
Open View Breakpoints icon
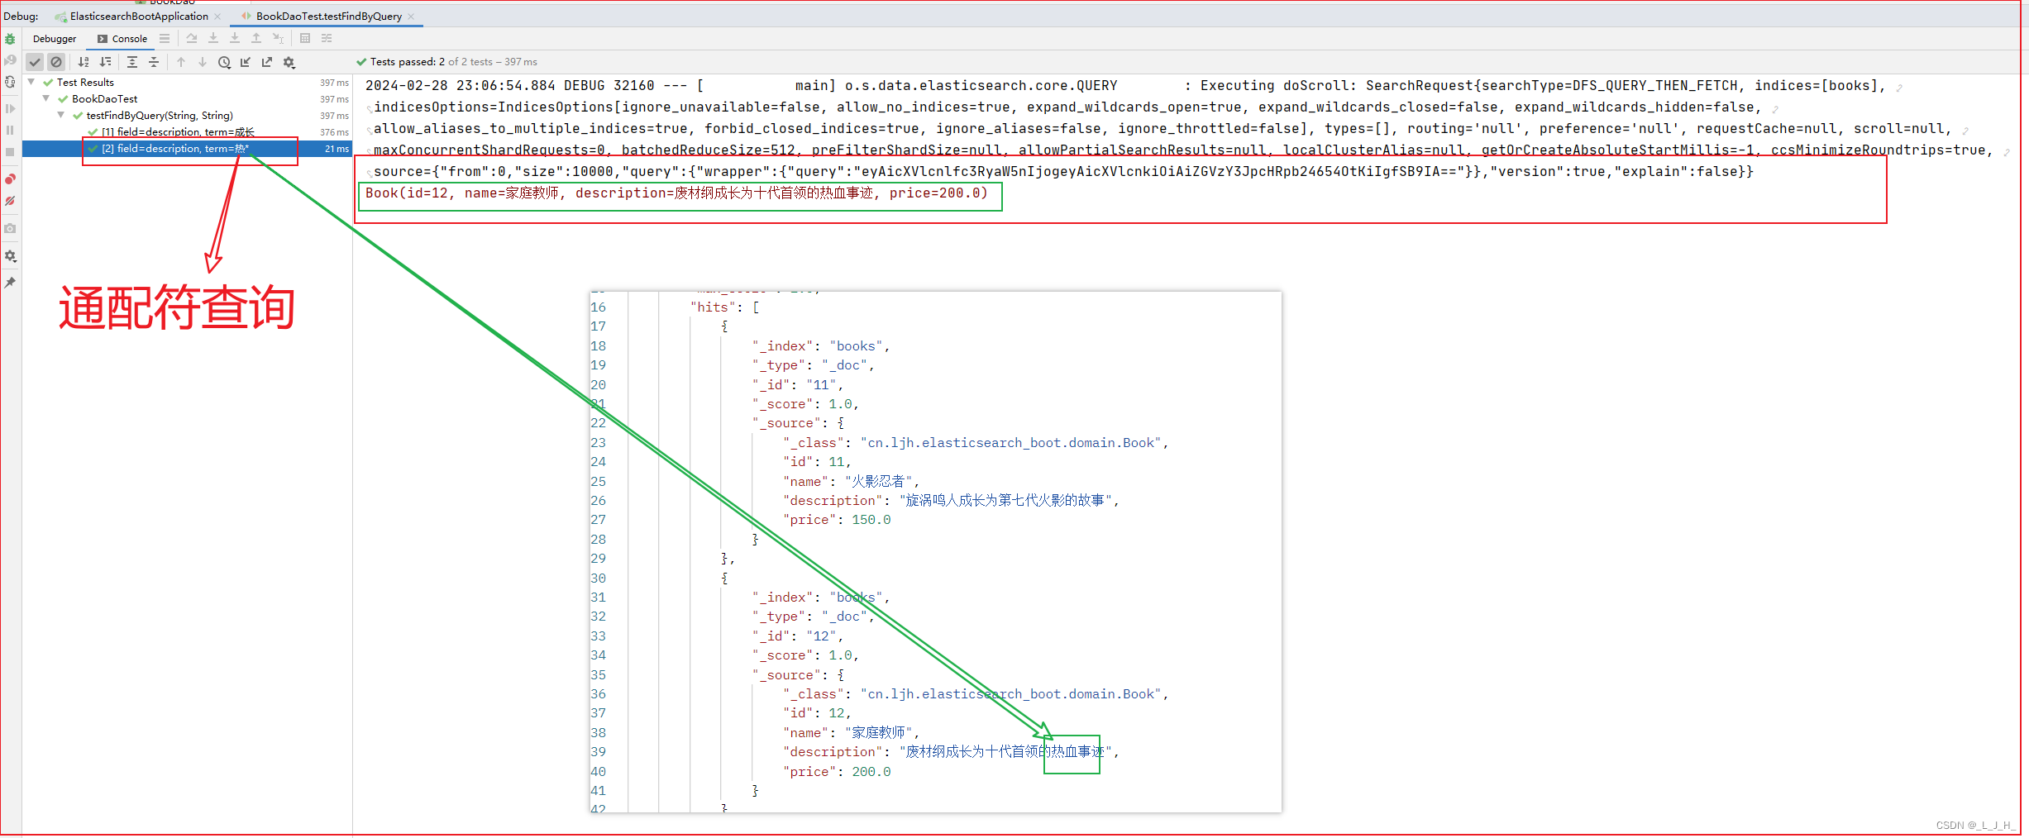point(10,179)
